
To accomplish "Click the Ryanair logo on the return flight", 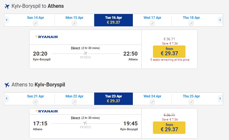I will pos(46,111).
